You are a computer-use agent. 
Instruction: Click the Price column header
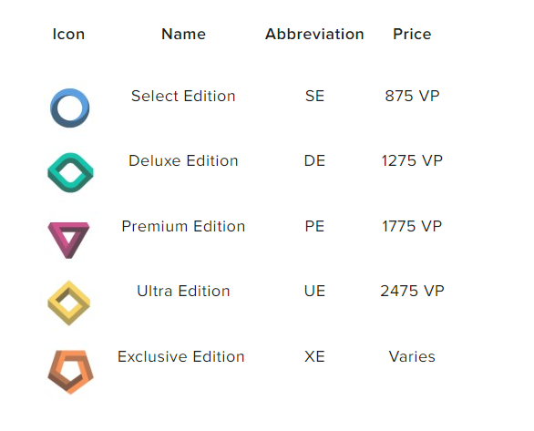(x=412, y=34)
